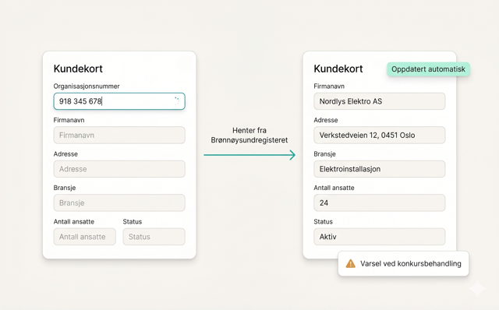Click the orange warning triangle icon

(x=350, y=263)
